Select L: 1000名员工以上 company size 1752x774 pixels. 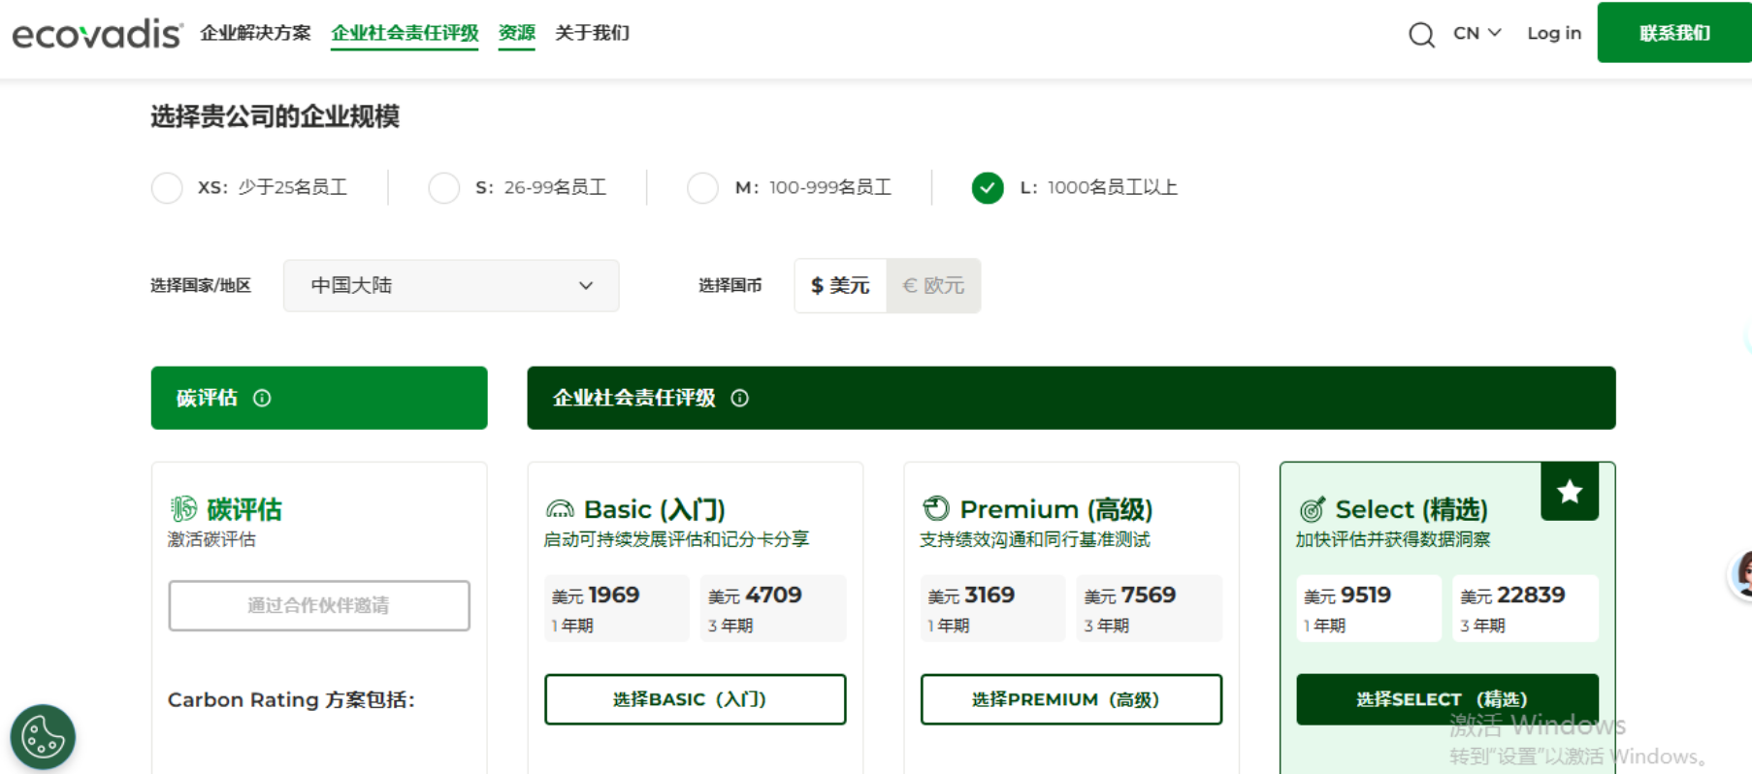click(x=988, y=187)
